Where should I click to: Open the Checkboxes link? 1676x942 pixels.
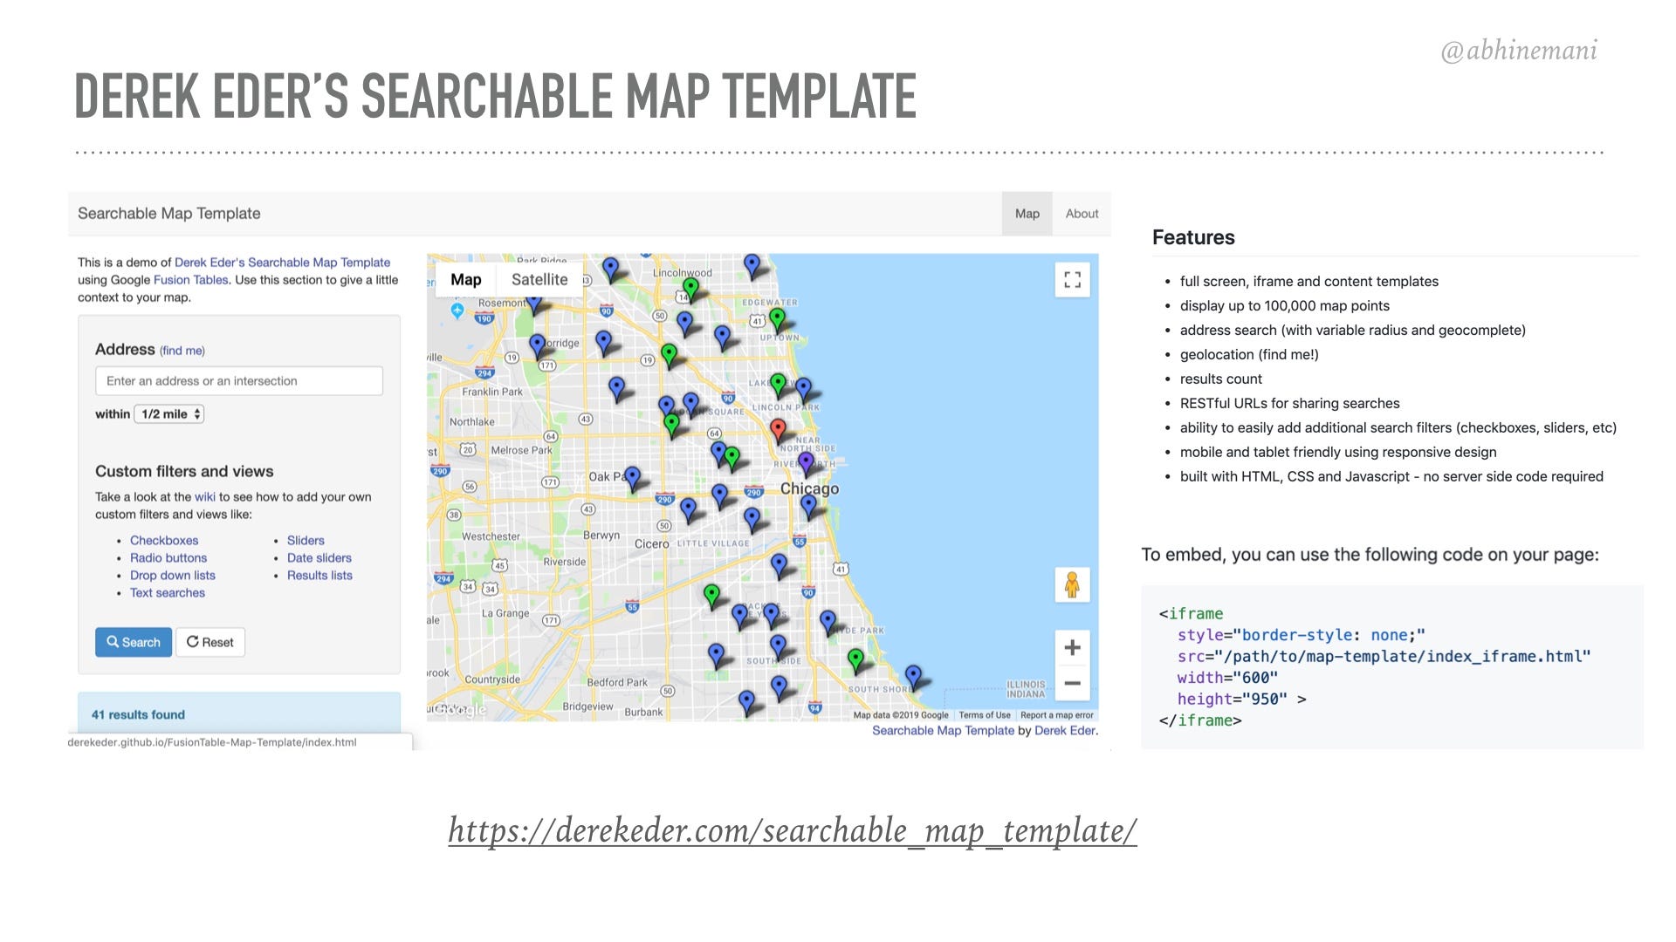pyautogui.click(x=164, y=541)
